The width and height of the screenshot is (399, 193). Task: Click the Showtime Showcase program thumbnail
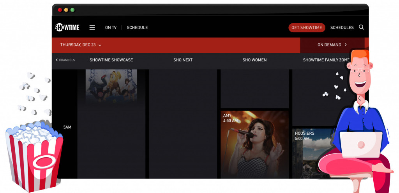click(111, 85)
